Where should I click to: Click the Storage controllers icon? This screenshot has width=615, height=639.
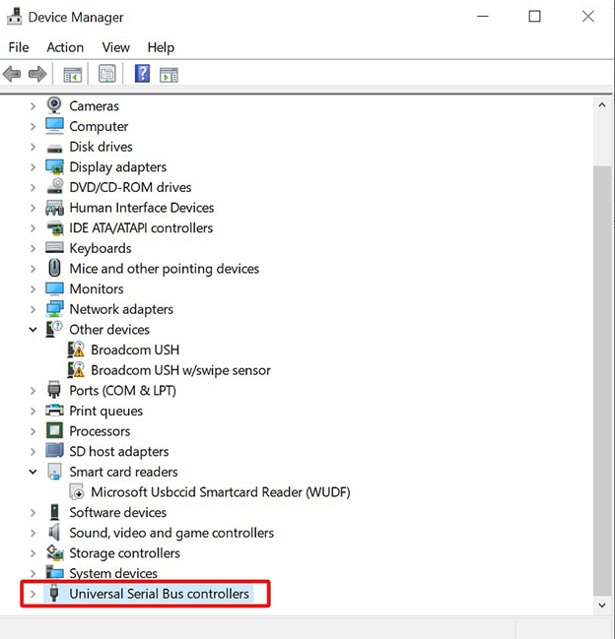coord(55,552)
